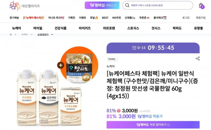Viewport: 211px width, 130px height.
Task: Click the magnifier search icon
Action: tap(127, 5)
